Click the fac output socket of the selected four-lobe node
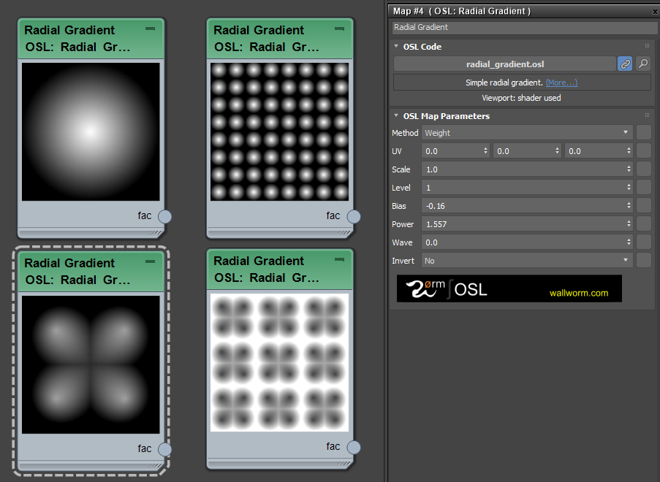The width and height of the screenshot is (660, 482). coord(164,449)
